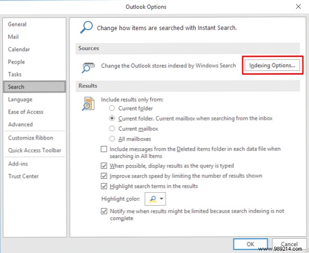Toggle Improve search speed by limiting results
This screenshot has height=253, width=309.
coord(104,176)
